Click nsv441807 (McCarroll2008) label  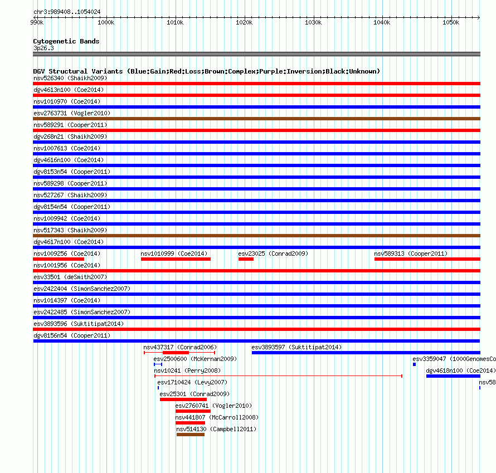(217, 417)
